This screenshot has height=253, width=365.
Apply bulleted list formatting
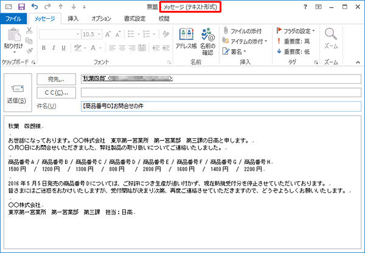pyautogui.click(x=131, y=34)
